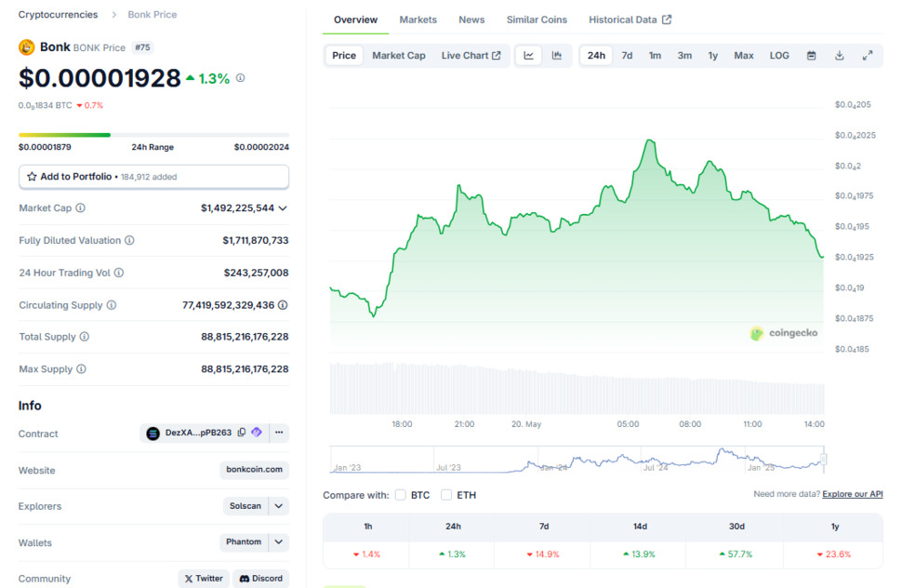This screenshot has height=588, width=915.
Task: Click the main price chart area
Action: click(577, 228)
